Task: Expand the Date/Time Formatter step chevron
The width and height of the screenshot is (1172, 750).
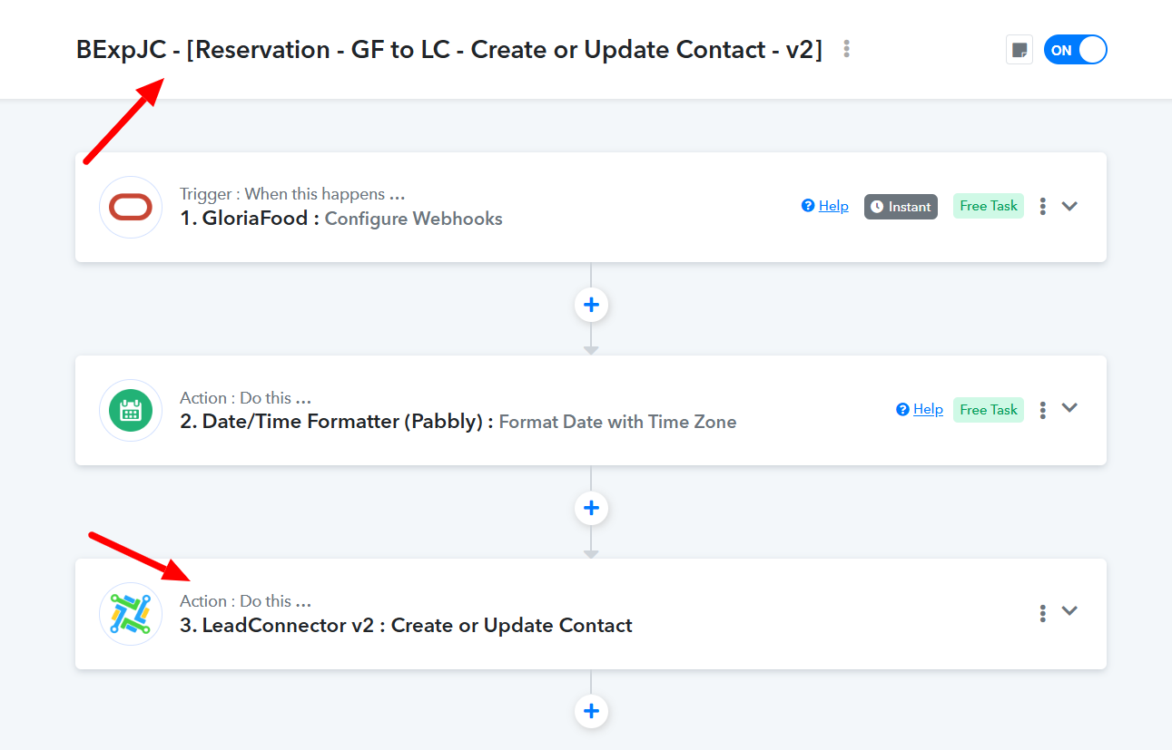Action: (1069, 408)
